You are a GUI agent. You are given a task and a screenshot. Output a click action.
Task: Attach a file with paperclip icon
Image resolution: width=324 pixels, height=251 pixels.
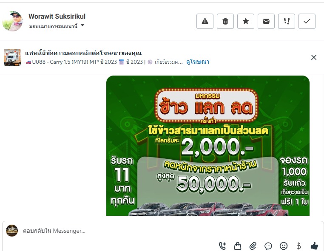coord(253,246)
